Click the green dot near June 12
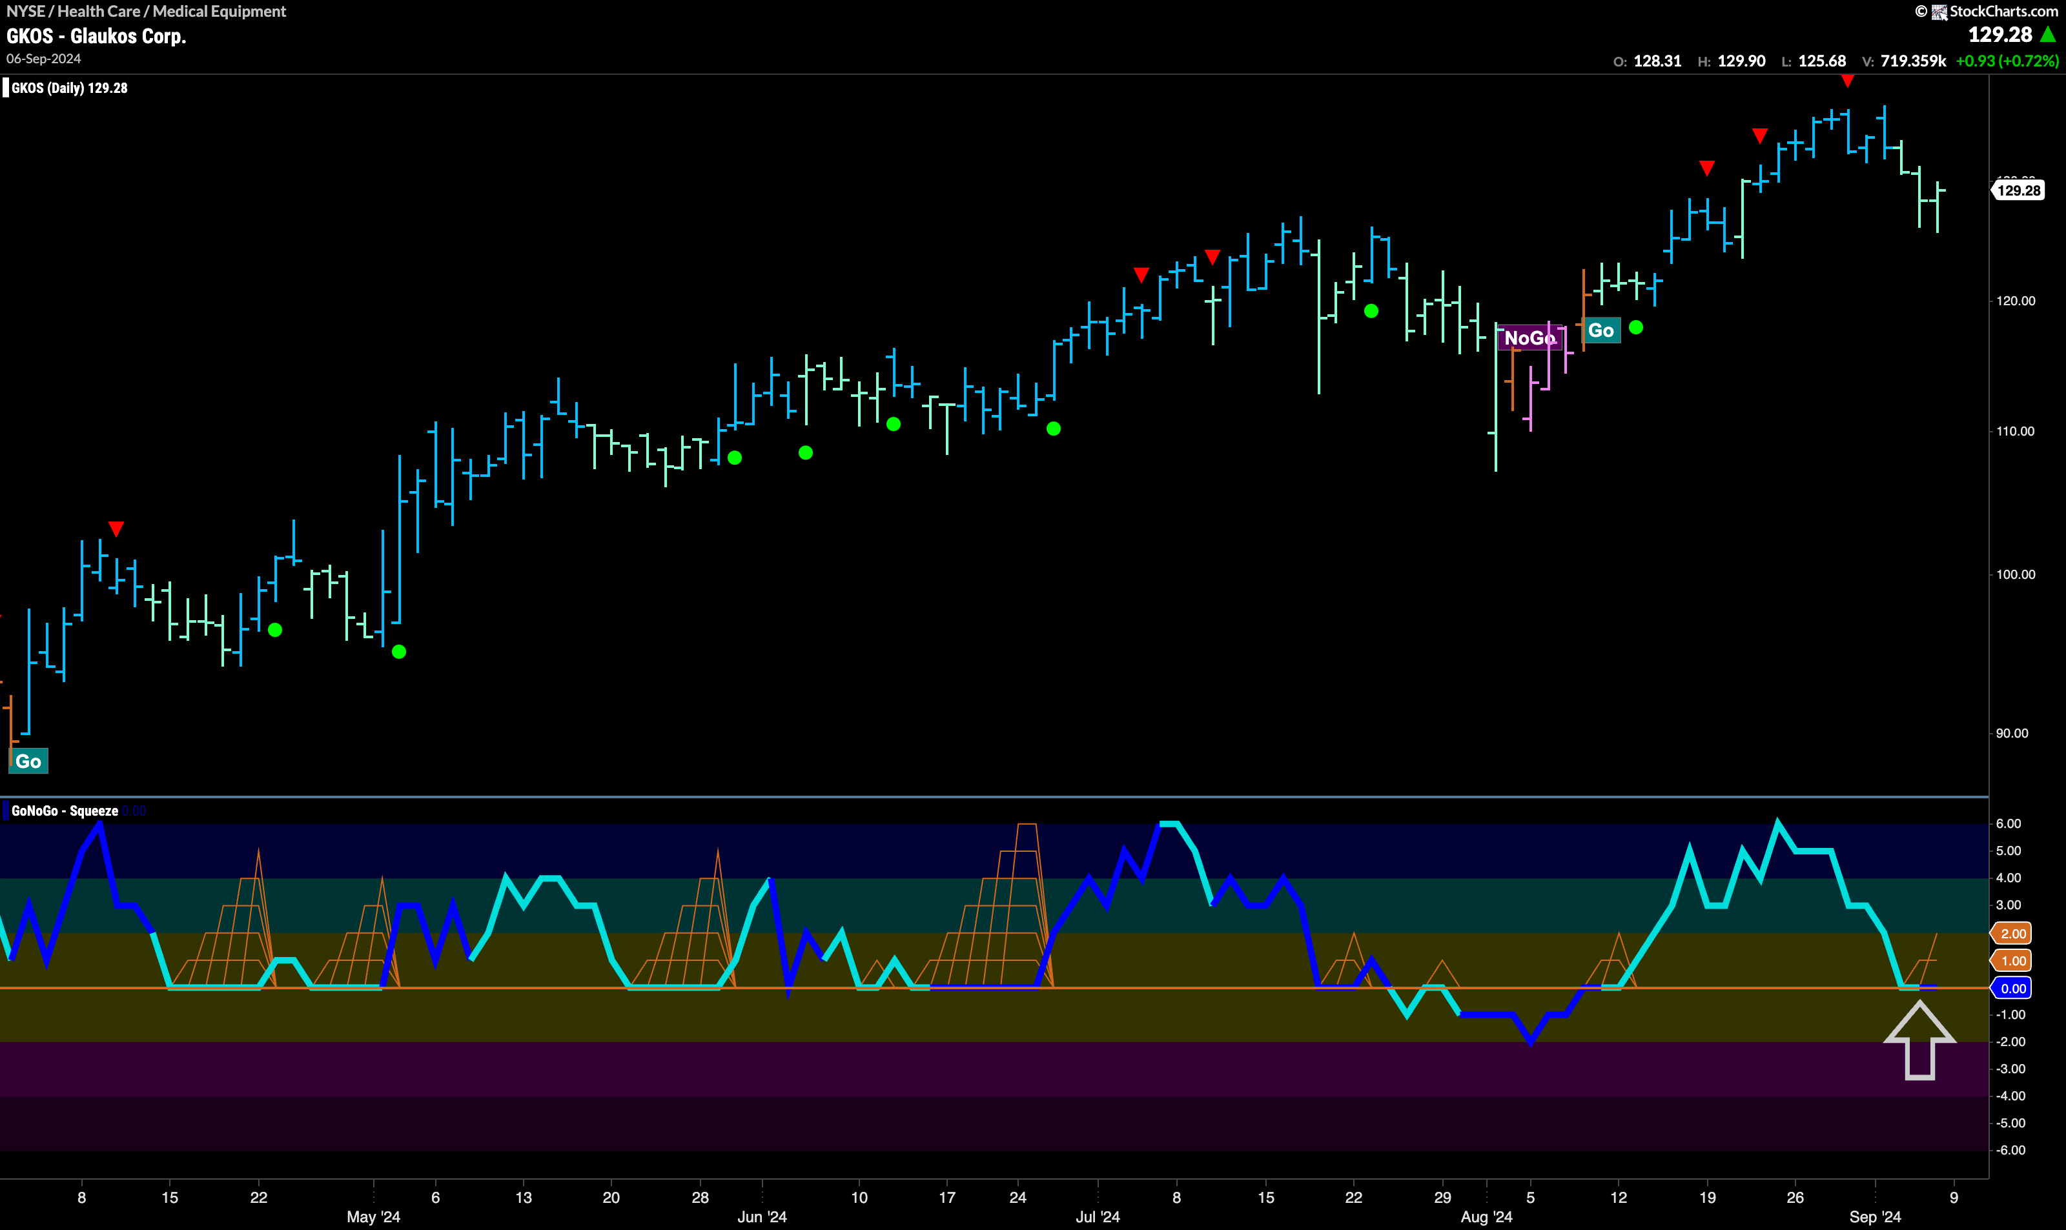2066x1230 pixels. pyautogui.click(x=894, y=425)
